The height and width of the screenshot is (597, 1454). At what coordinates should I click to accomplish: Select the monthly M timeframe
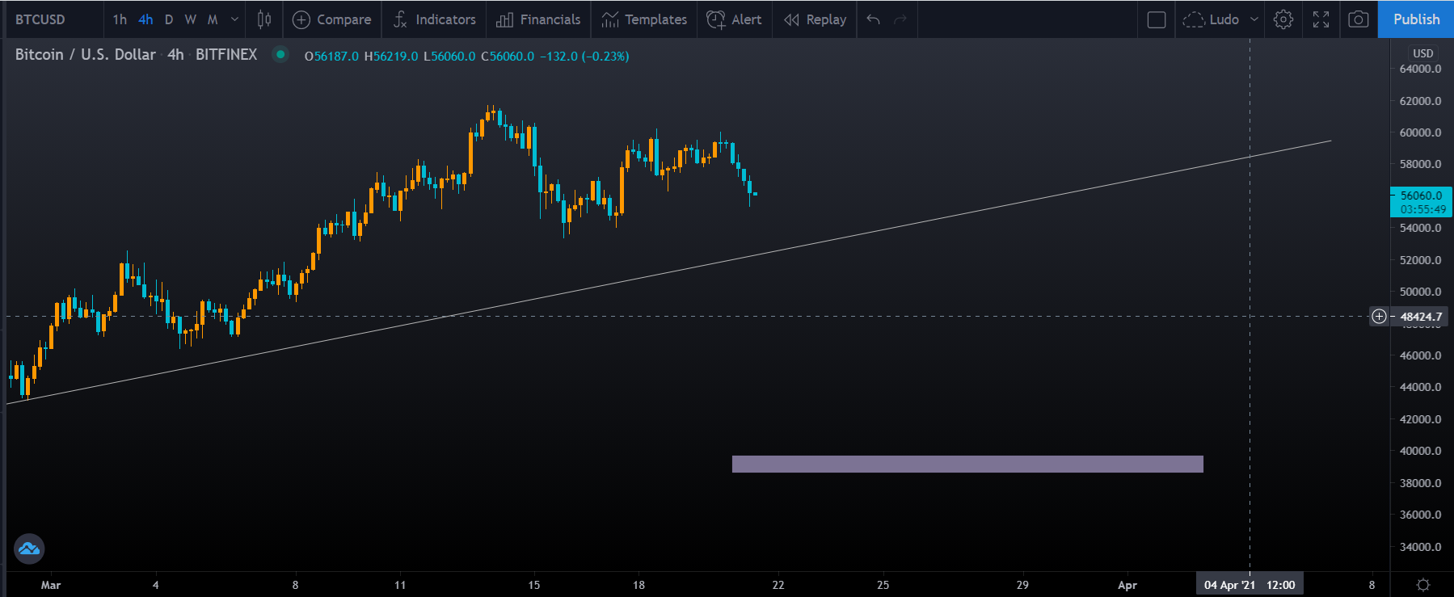(213, 19)
